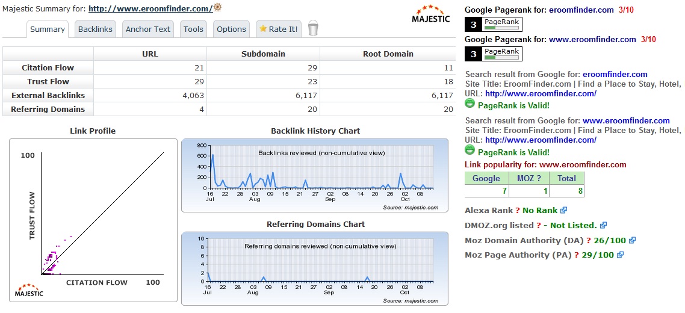The width and height of the screenshot is (685, 313).
Task: Click the second green smiley PageRank valid icon
Action: [470, 150]
